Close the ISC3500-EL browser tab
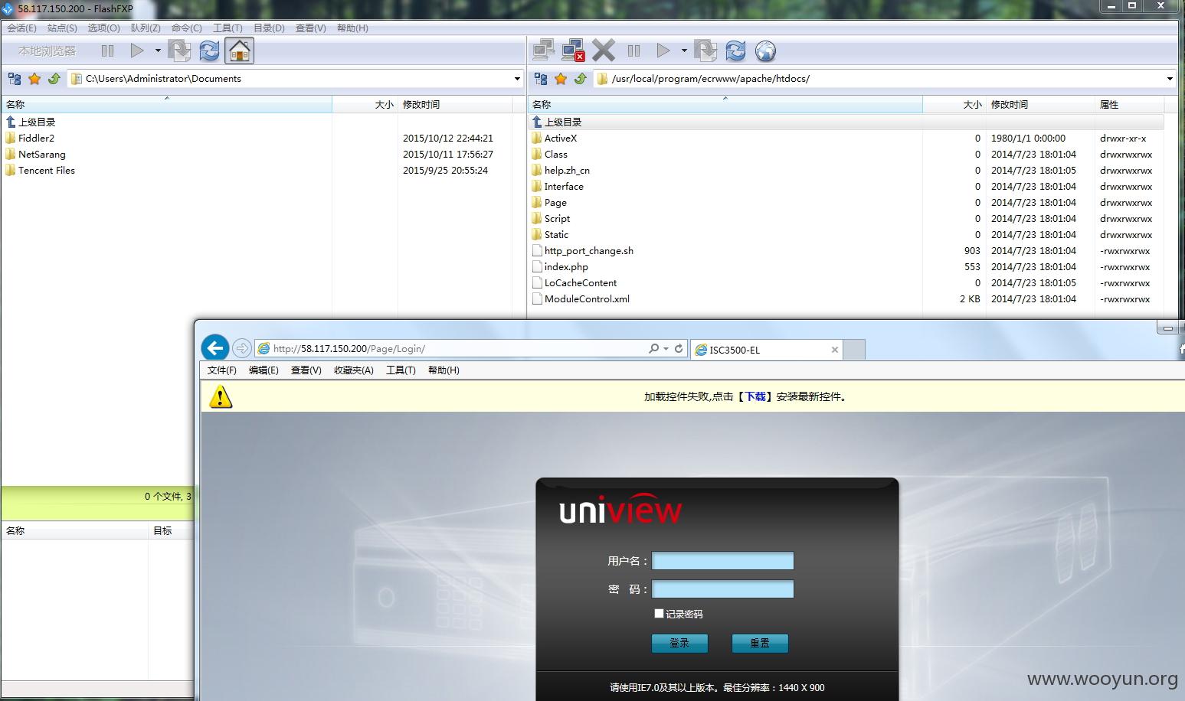The width and height of the screenshot is (1185, 701). point(835,350)
